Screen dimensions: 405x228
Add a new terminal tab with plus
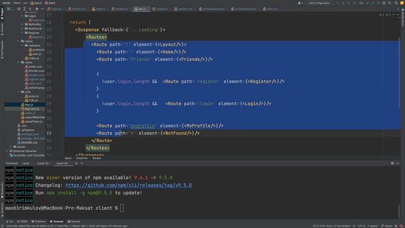(76, 163)
